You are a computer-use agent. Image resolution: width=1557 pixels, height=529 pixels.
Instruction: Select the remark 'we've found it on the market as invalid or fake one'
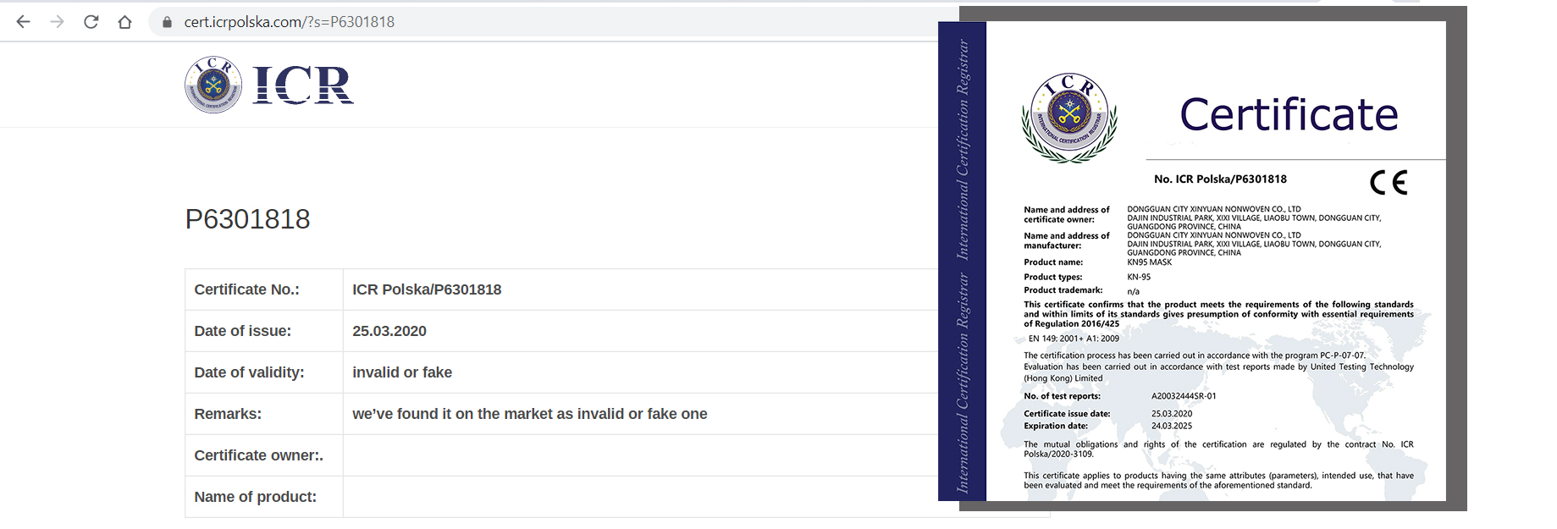coord(530,414)
